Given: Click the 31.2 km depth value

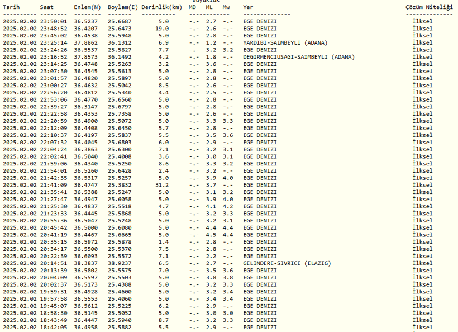Looking at the screenshot, I should tap(162, 184).
